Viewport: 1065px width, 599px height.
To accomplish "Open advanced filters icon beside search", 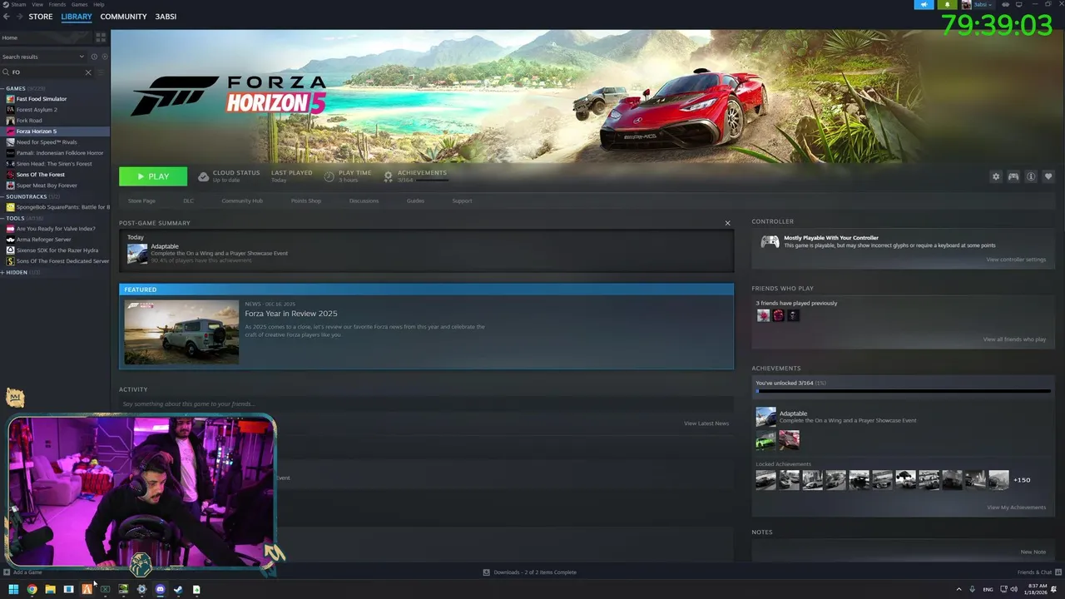I will (x=102, y=72).
